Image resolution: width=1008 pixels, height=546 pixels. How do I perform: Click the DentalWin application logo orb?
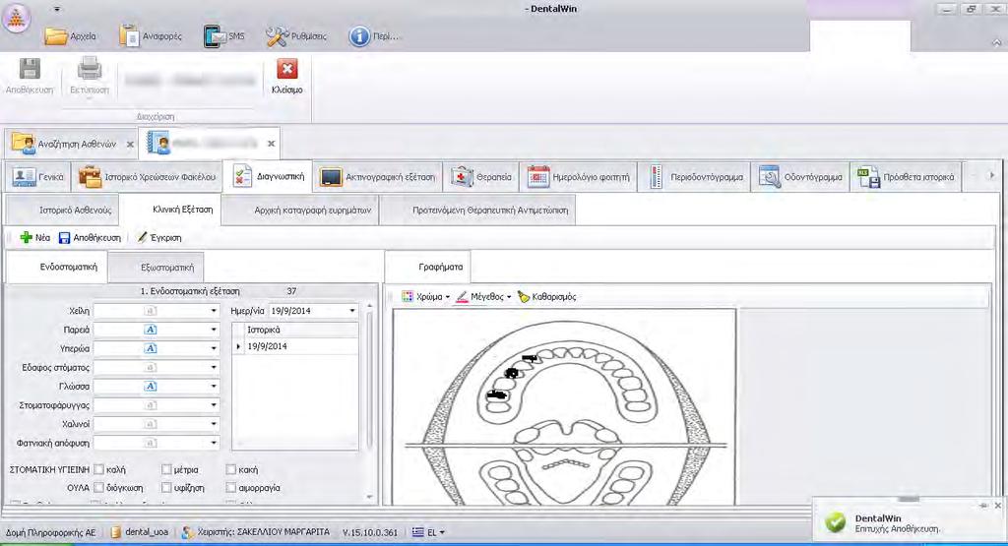coord(16,18)
